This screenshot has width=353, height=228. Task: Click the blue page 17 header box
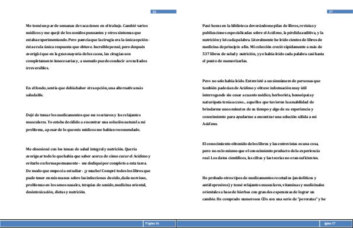(x=339, y=12)
